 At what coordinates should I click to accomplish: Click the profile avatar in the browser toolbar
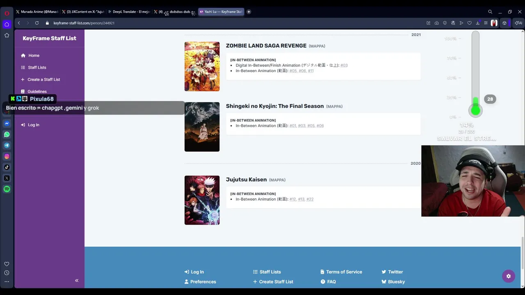point(494,23)
